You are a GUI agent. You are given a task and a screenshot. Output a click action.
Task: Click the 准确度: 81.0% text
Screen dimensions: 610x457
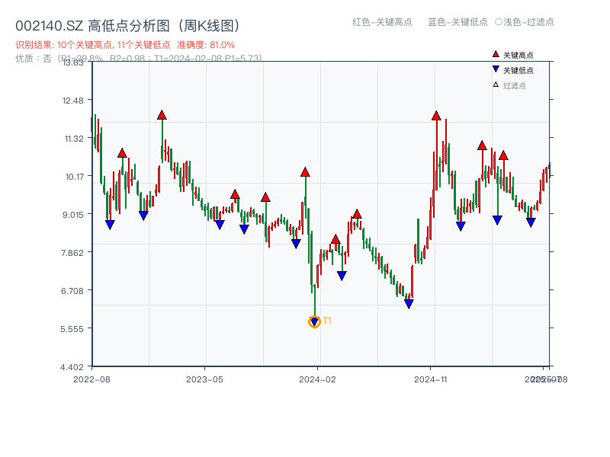pyautogui.click(x=207, y=45)
